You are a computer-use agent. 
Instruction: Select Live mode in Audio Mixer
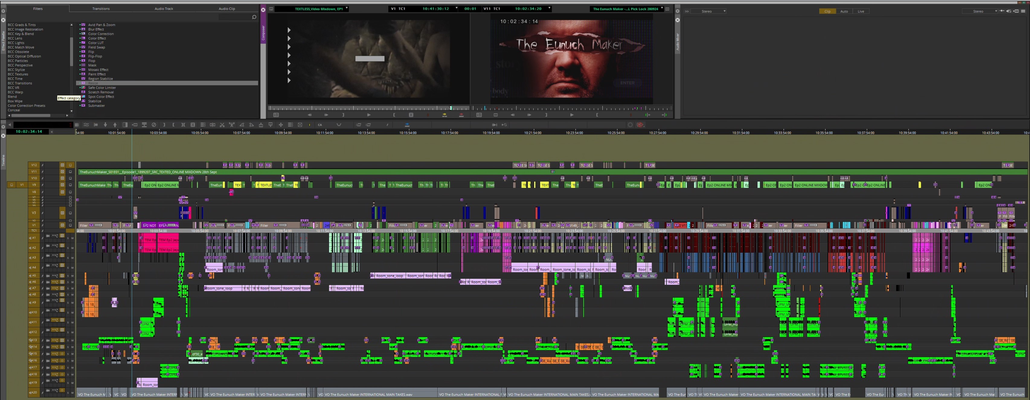point(861,11)
